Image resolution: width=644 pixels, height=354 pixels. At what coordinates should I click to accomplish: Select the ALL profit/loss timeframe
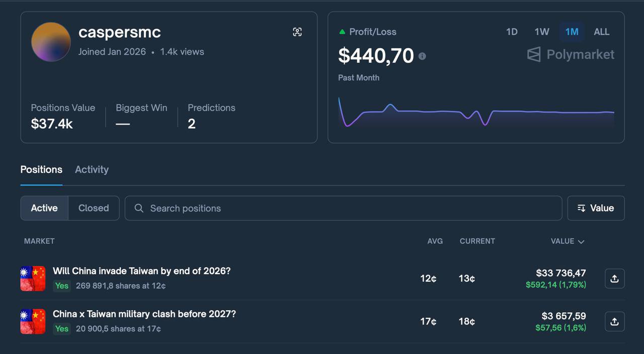point(601,32)
